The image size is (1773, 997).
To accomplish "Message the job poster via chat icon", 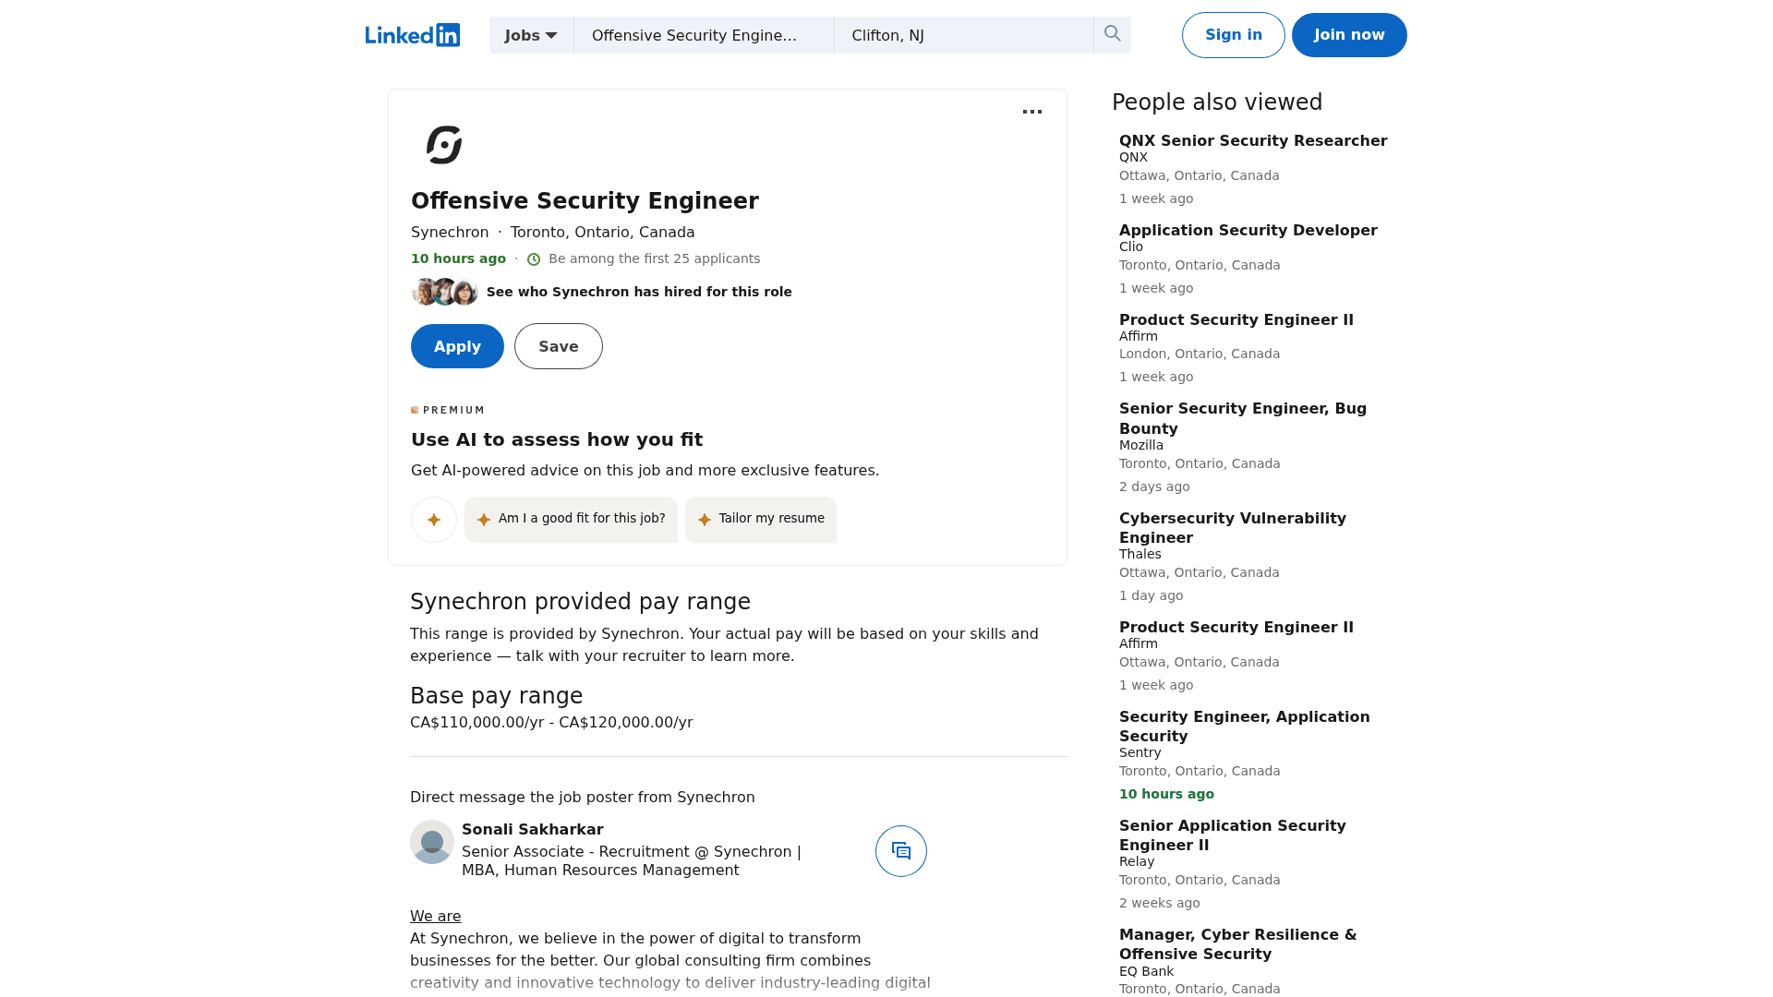I will click(x=901, y=851).
